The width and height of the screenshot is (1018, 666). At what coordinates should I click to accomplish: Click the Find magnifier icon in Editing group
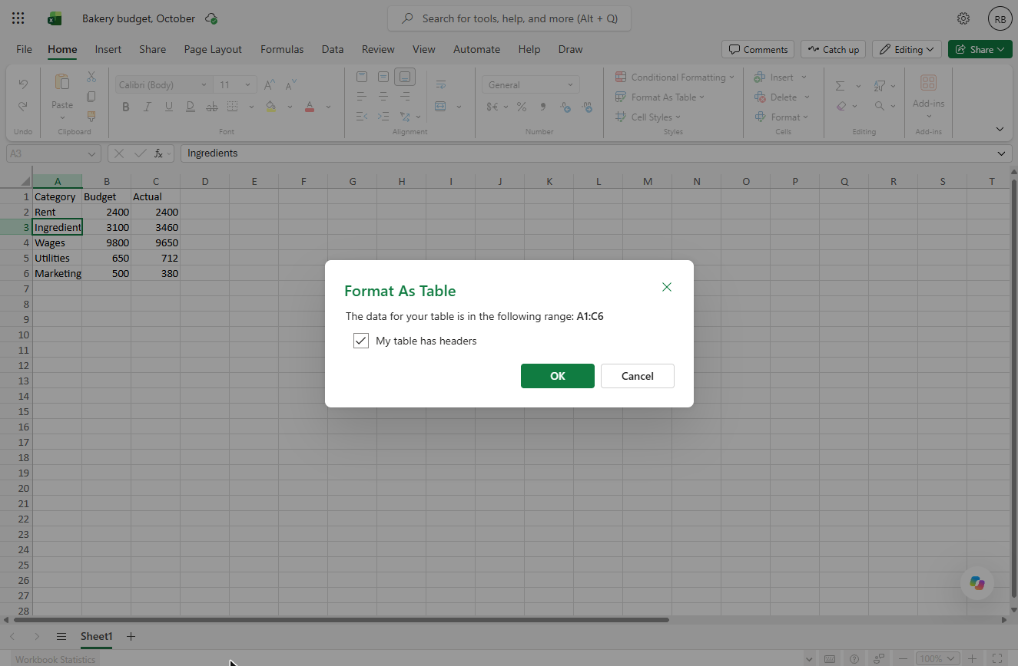pos(880,106)
